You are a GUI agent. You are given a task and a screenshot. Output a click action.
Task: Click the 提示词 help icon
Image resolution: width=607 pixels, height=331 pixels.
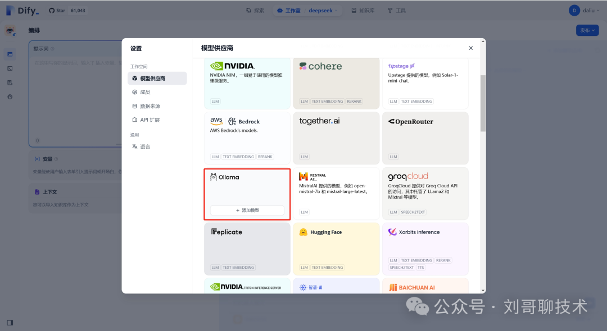click(52, 49)
